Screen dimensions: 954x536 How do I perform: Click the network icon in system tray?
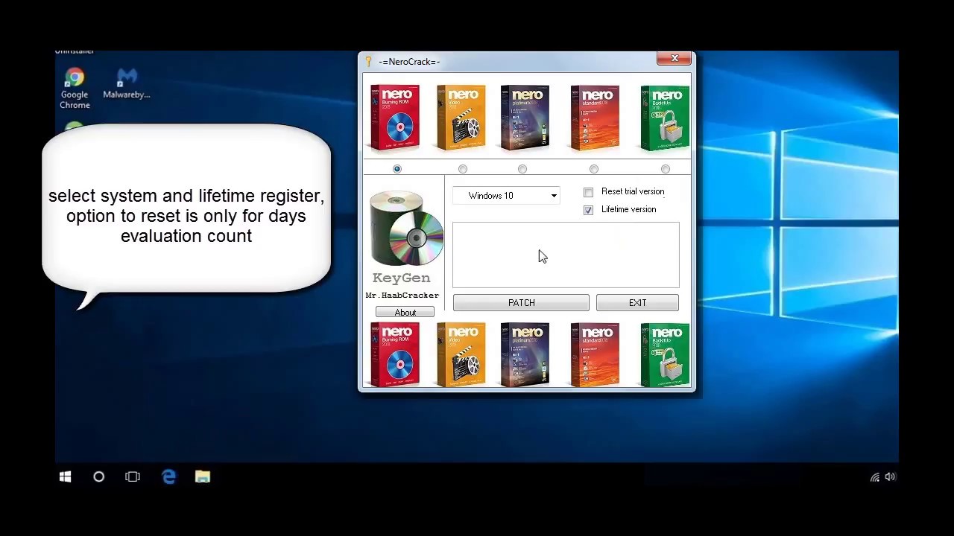tap(875, 477)
